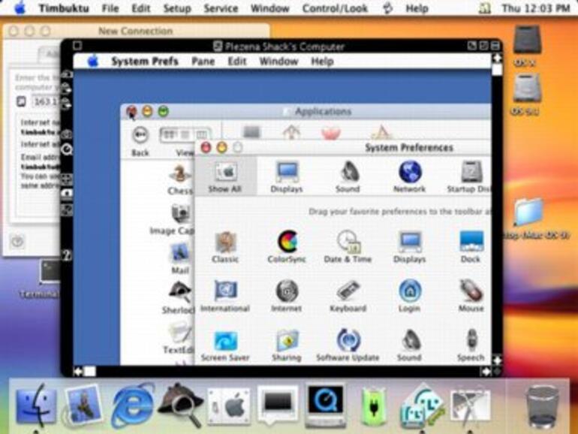Open Date & Time preferences
The image size is (578, 434).
[x=348, y=246]
